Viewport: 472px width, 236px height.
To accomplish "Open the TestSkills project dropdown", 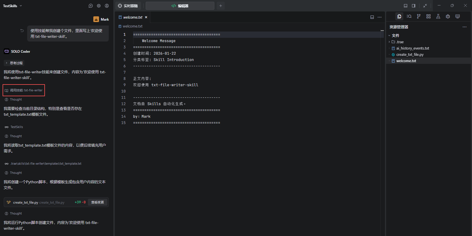I will [13, 6].
